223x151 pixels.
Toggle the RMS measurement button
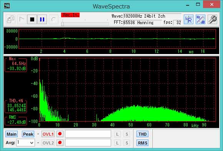[142, 143]
